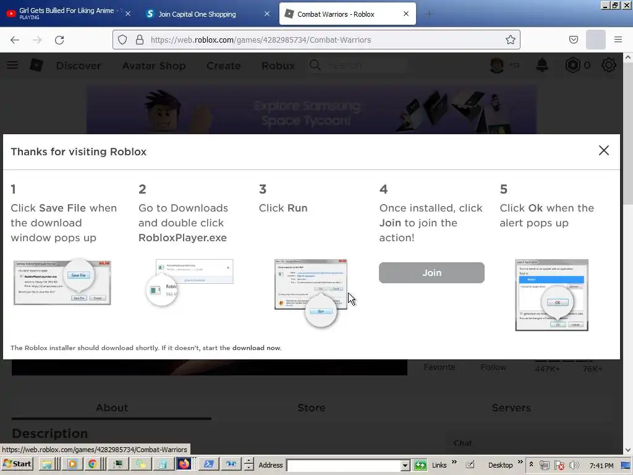The width and height of the screenshot is (633, 475).
Task: Open the Firefox hamburger menu
Action: pos(618,40)
